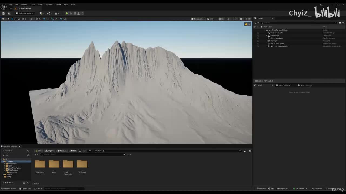Image resolution: width=346 pixels, height=194 pixels.
Task: Open the Perspective viewport type dropdown
Action: pos(198,19)
